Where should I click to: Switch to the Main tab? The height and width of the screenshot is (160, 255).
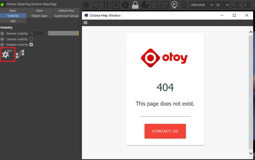click(x=39, y=11)
